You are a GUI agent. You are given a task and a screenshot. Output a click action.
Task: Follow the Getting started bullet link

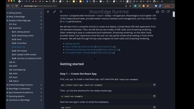pyautogui.click(x=72, y=44)
